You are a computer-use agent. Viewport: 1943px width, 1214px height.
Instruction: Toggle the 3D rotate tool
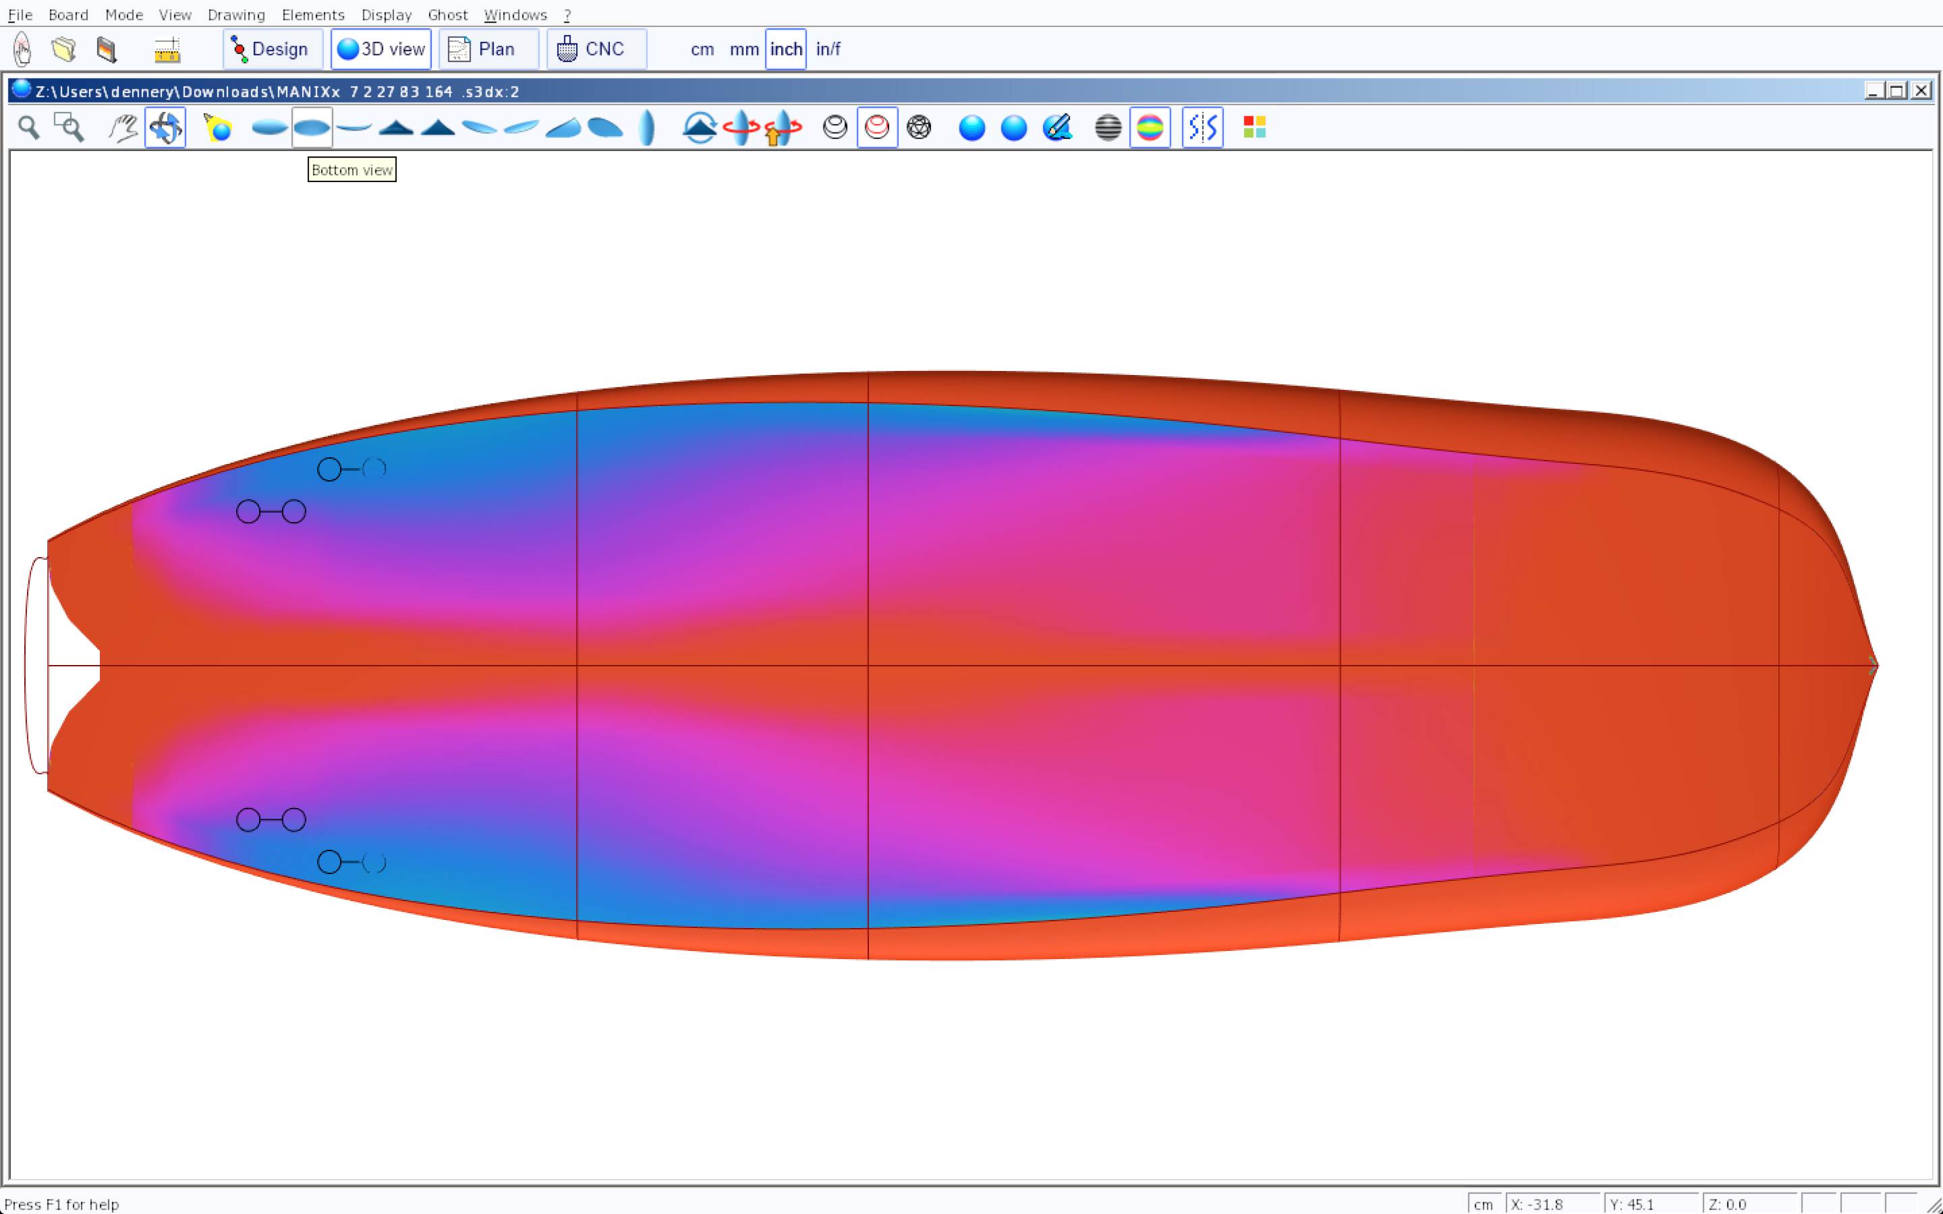(165, 127)
